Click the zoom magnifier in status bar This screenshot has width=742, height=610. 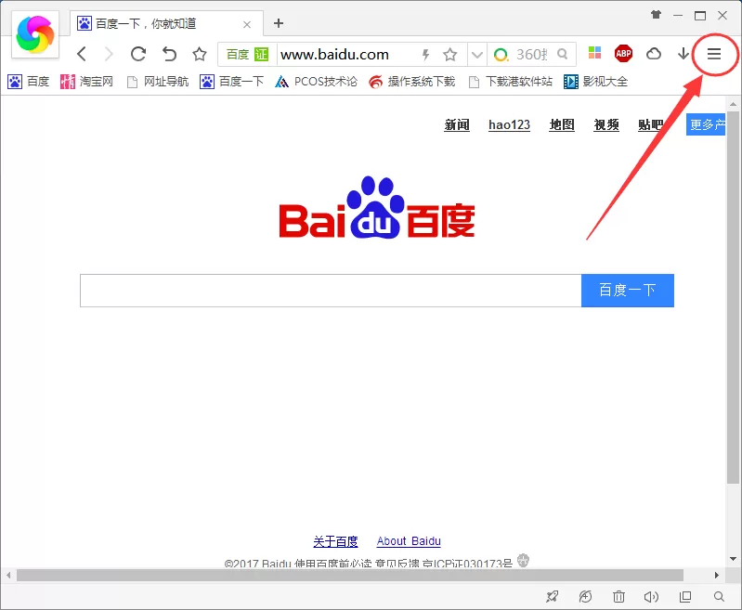[x=719, y=597]
